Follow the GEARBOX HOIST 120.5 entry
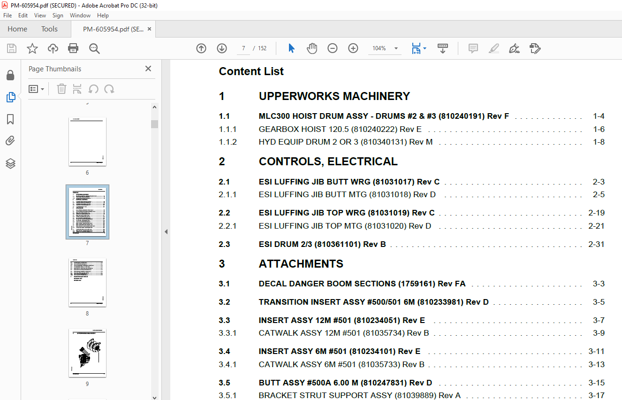The image size is (622, 400). pyautogui.click(x=340, y=129)
